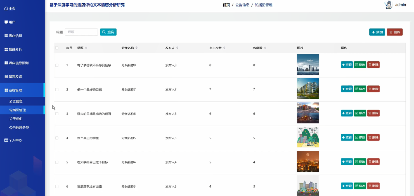Click the grid icon beside 酒店信息预测
The image size is (414, 196).
[6, 63]
